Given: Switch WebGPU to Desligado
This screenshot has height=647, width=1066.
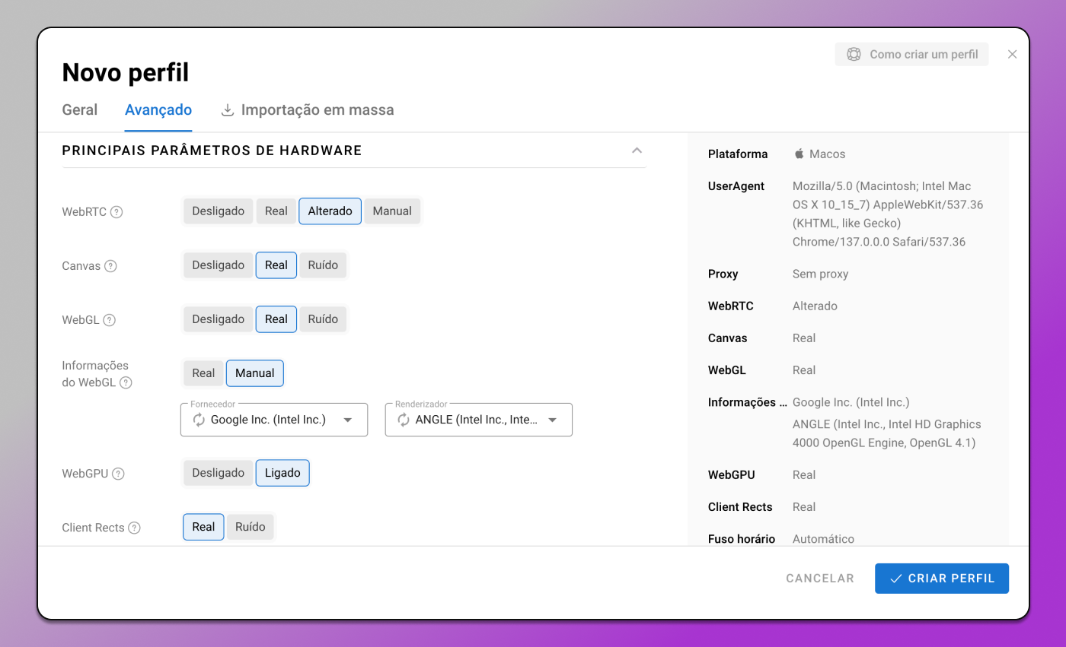Looking at the screenshot, I should tap(219, 473).
